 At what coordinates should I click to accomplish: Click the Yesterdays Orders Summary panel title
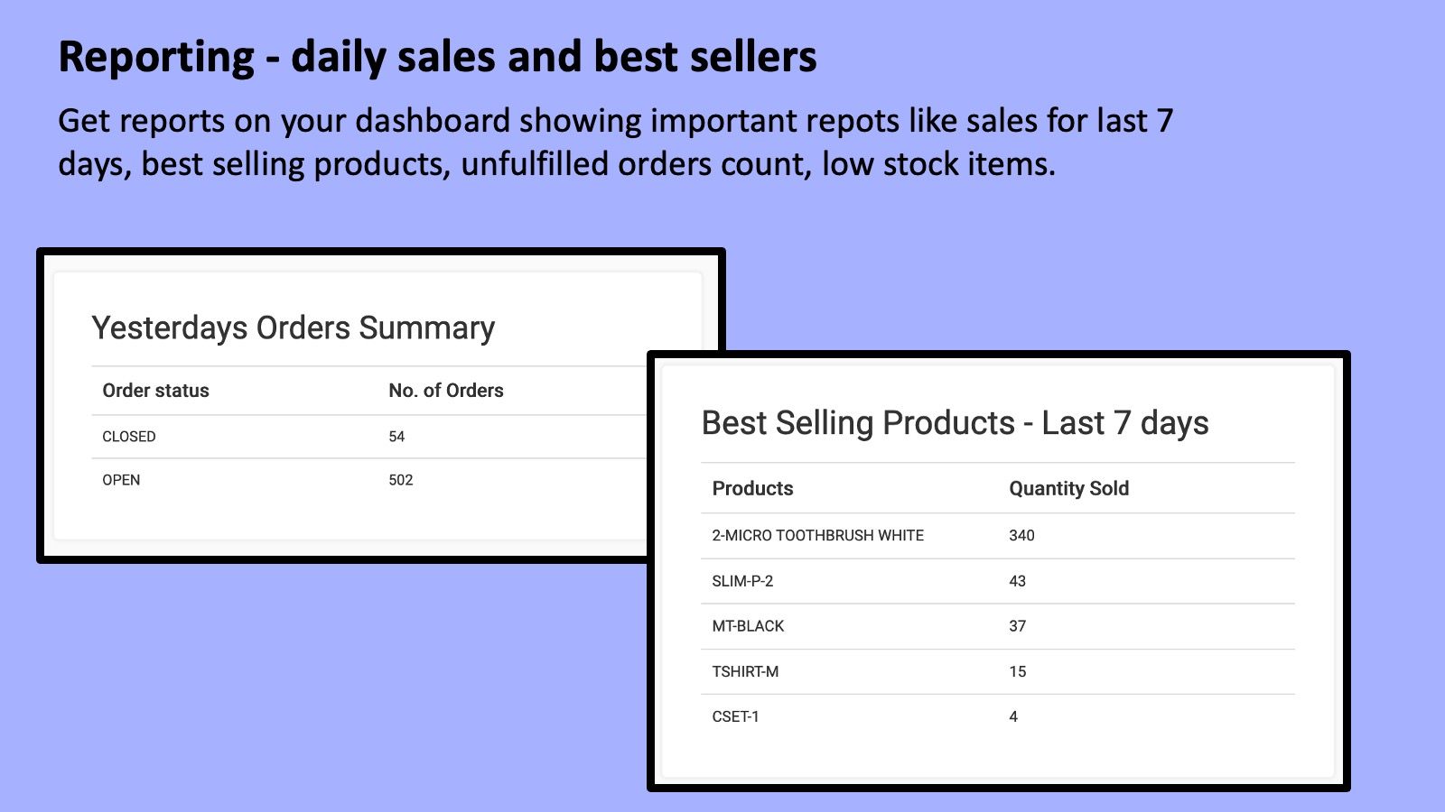coord(291,328)
